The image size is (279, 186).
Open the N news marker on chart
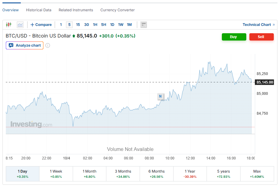[160, 96]
